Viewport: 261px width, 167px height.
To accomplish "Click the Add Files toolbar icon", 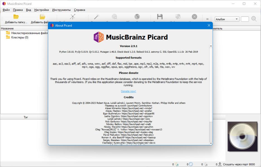I will [x=42, y=17].
